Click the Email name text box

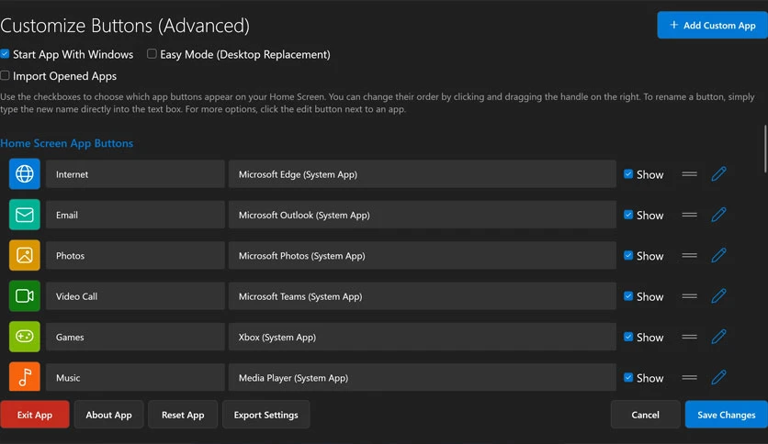pos(135,215)
